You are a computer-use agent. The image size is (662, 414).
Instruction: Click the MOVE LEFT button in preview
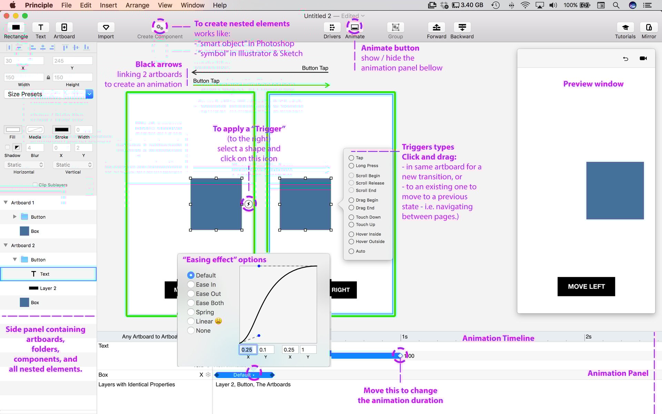pyautogui.click(x=586, y=286)
